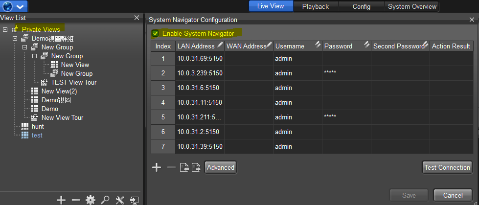This screenshot has height=205, width=479.
Task: Click the wrench and screwdriver tools icon
Action: tap(120, 200)
